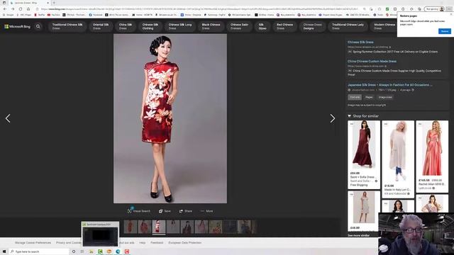This screenshot has width=454, height=255.
Task: Click the taskbar Type here to search box
Action: pyautogui.click(x=39, y=251)
